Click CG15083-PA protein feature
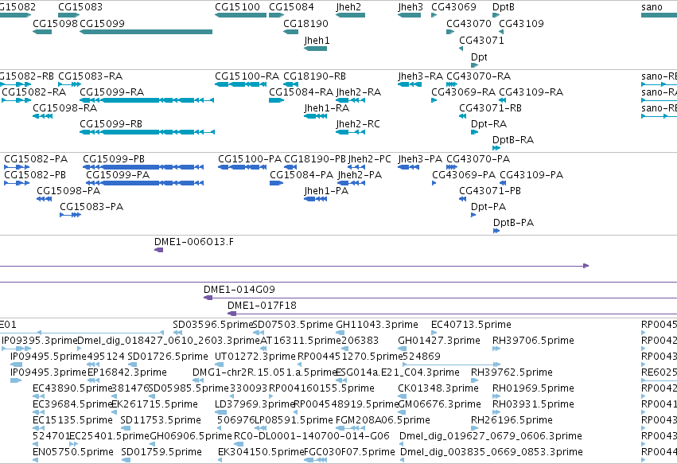The image size is (677, 464). point(70,215)
